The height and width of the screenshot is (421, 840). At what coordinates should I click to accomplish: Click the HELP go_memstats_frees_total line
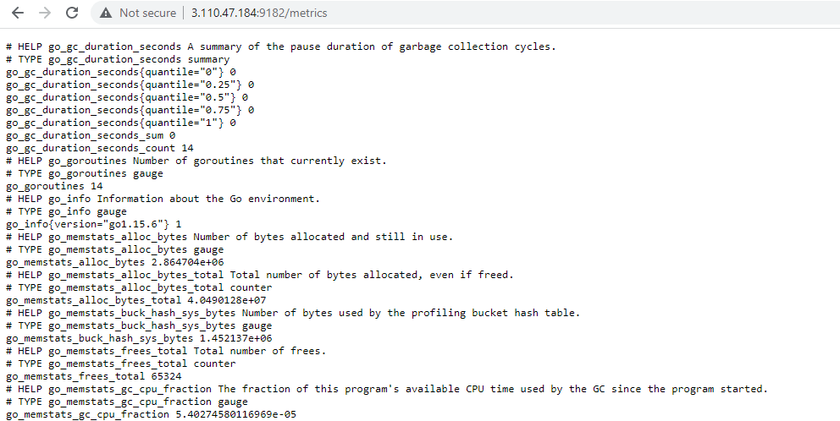[x=166, y=351]
